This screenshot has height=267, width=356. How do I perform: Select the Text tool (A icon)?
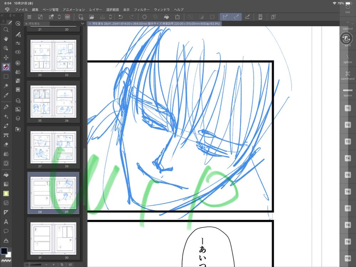coord(6,222)
